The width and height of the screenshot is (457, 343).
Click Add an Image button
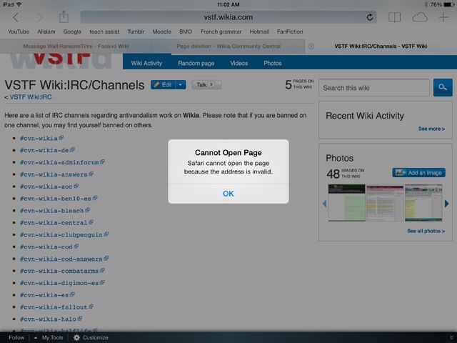click(x=418, y=173)
